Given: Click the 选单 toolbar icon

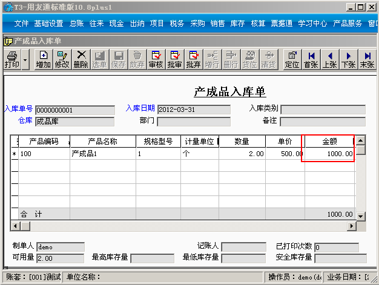Looking at the screenshot, I should (x=100, y=59).
